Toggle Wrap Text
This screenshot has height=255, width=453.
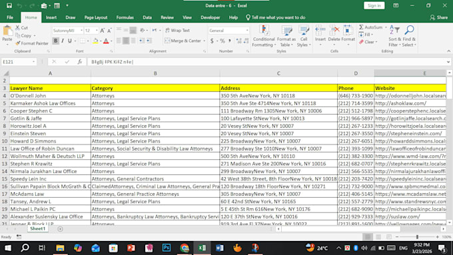(x=177, y=31)
